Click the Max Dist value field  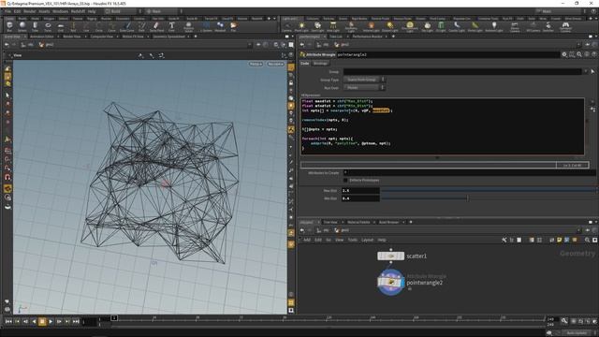(x=360, y=190)
